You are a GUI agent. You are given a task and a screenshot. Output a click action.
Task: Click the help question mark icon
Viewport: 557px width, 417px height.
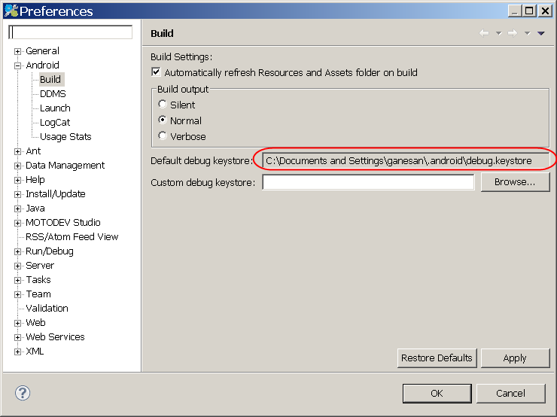coord(23,393)
